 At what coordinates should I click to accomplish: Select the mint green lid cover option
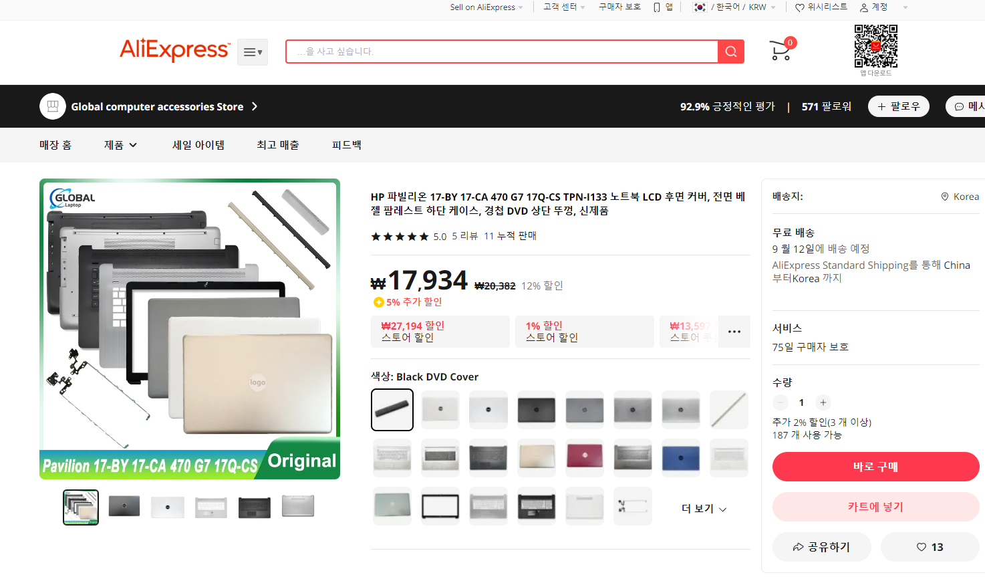click(392, 506)
